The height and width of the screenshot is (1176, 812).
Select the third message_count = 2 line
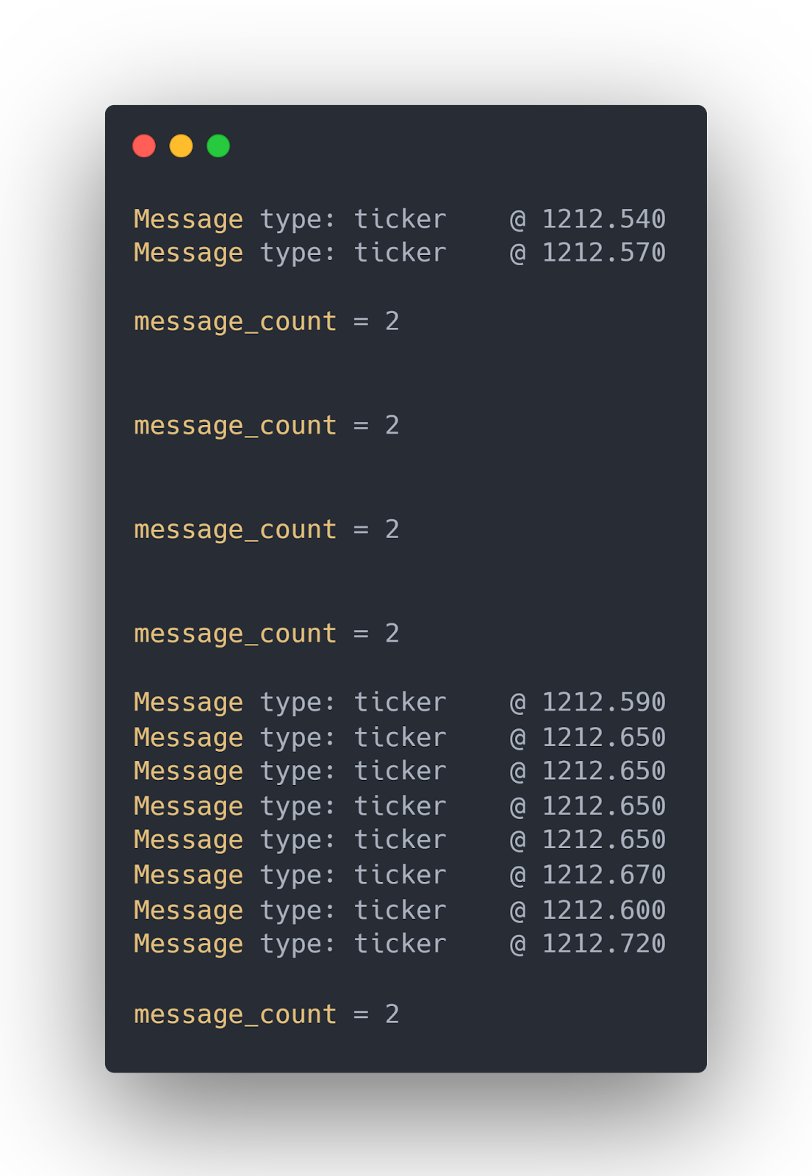[x=267, y=530]
